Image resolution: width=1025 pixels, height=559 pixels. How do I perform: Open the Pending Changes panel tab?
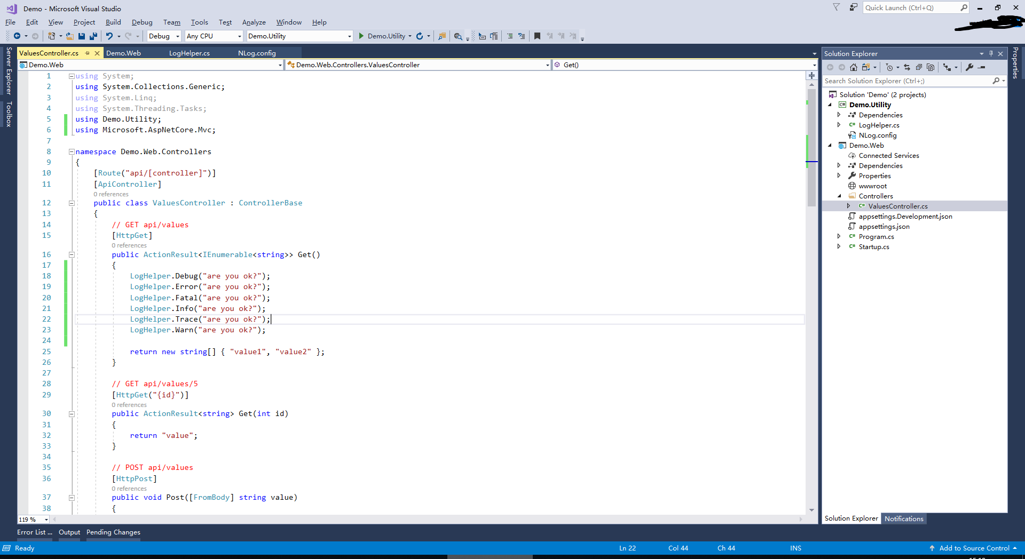pos(113,532)
